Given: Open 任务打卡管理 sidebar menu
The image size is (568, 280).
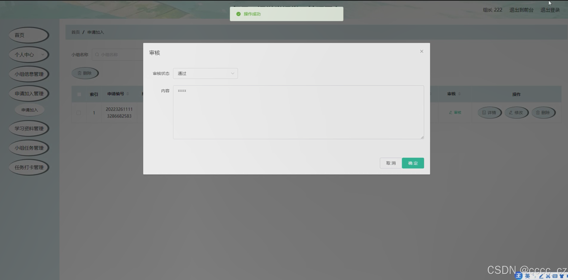Looking at the screenshot, I should (29, 167).
